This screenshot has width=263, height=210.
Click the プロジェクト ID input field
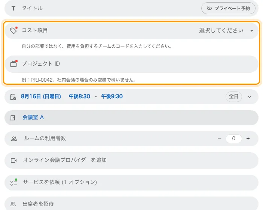point(131,64)
